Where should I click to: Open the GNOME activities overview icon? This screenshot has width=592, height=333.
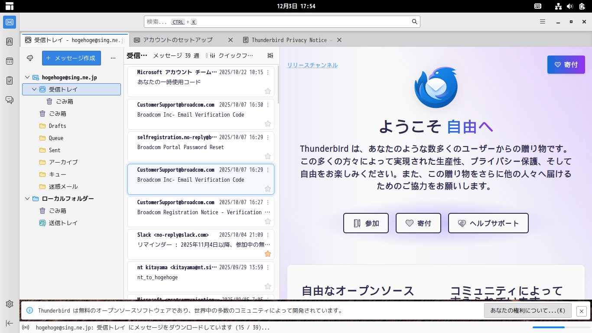[10, 6]
